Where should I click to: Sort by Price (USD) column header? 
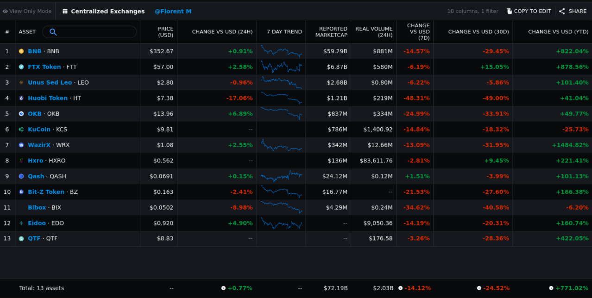[x=165, y=32]
